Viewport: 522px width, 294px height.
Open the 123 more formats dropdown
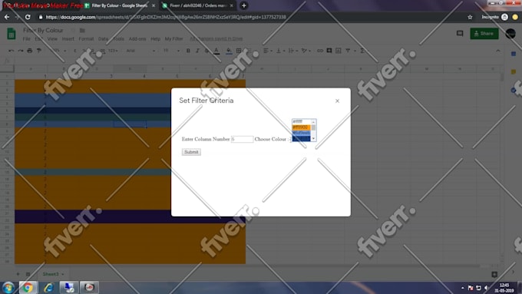[x=113, y=51]
